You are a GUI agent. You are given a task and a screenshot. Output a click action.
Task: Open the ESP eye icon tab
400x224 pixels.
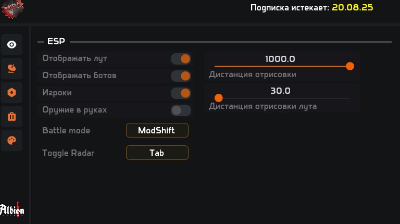pos(11,45)
